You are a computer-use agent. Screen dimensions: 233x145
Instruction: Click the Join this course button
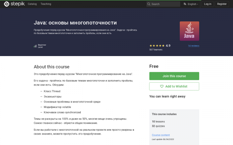174,76
